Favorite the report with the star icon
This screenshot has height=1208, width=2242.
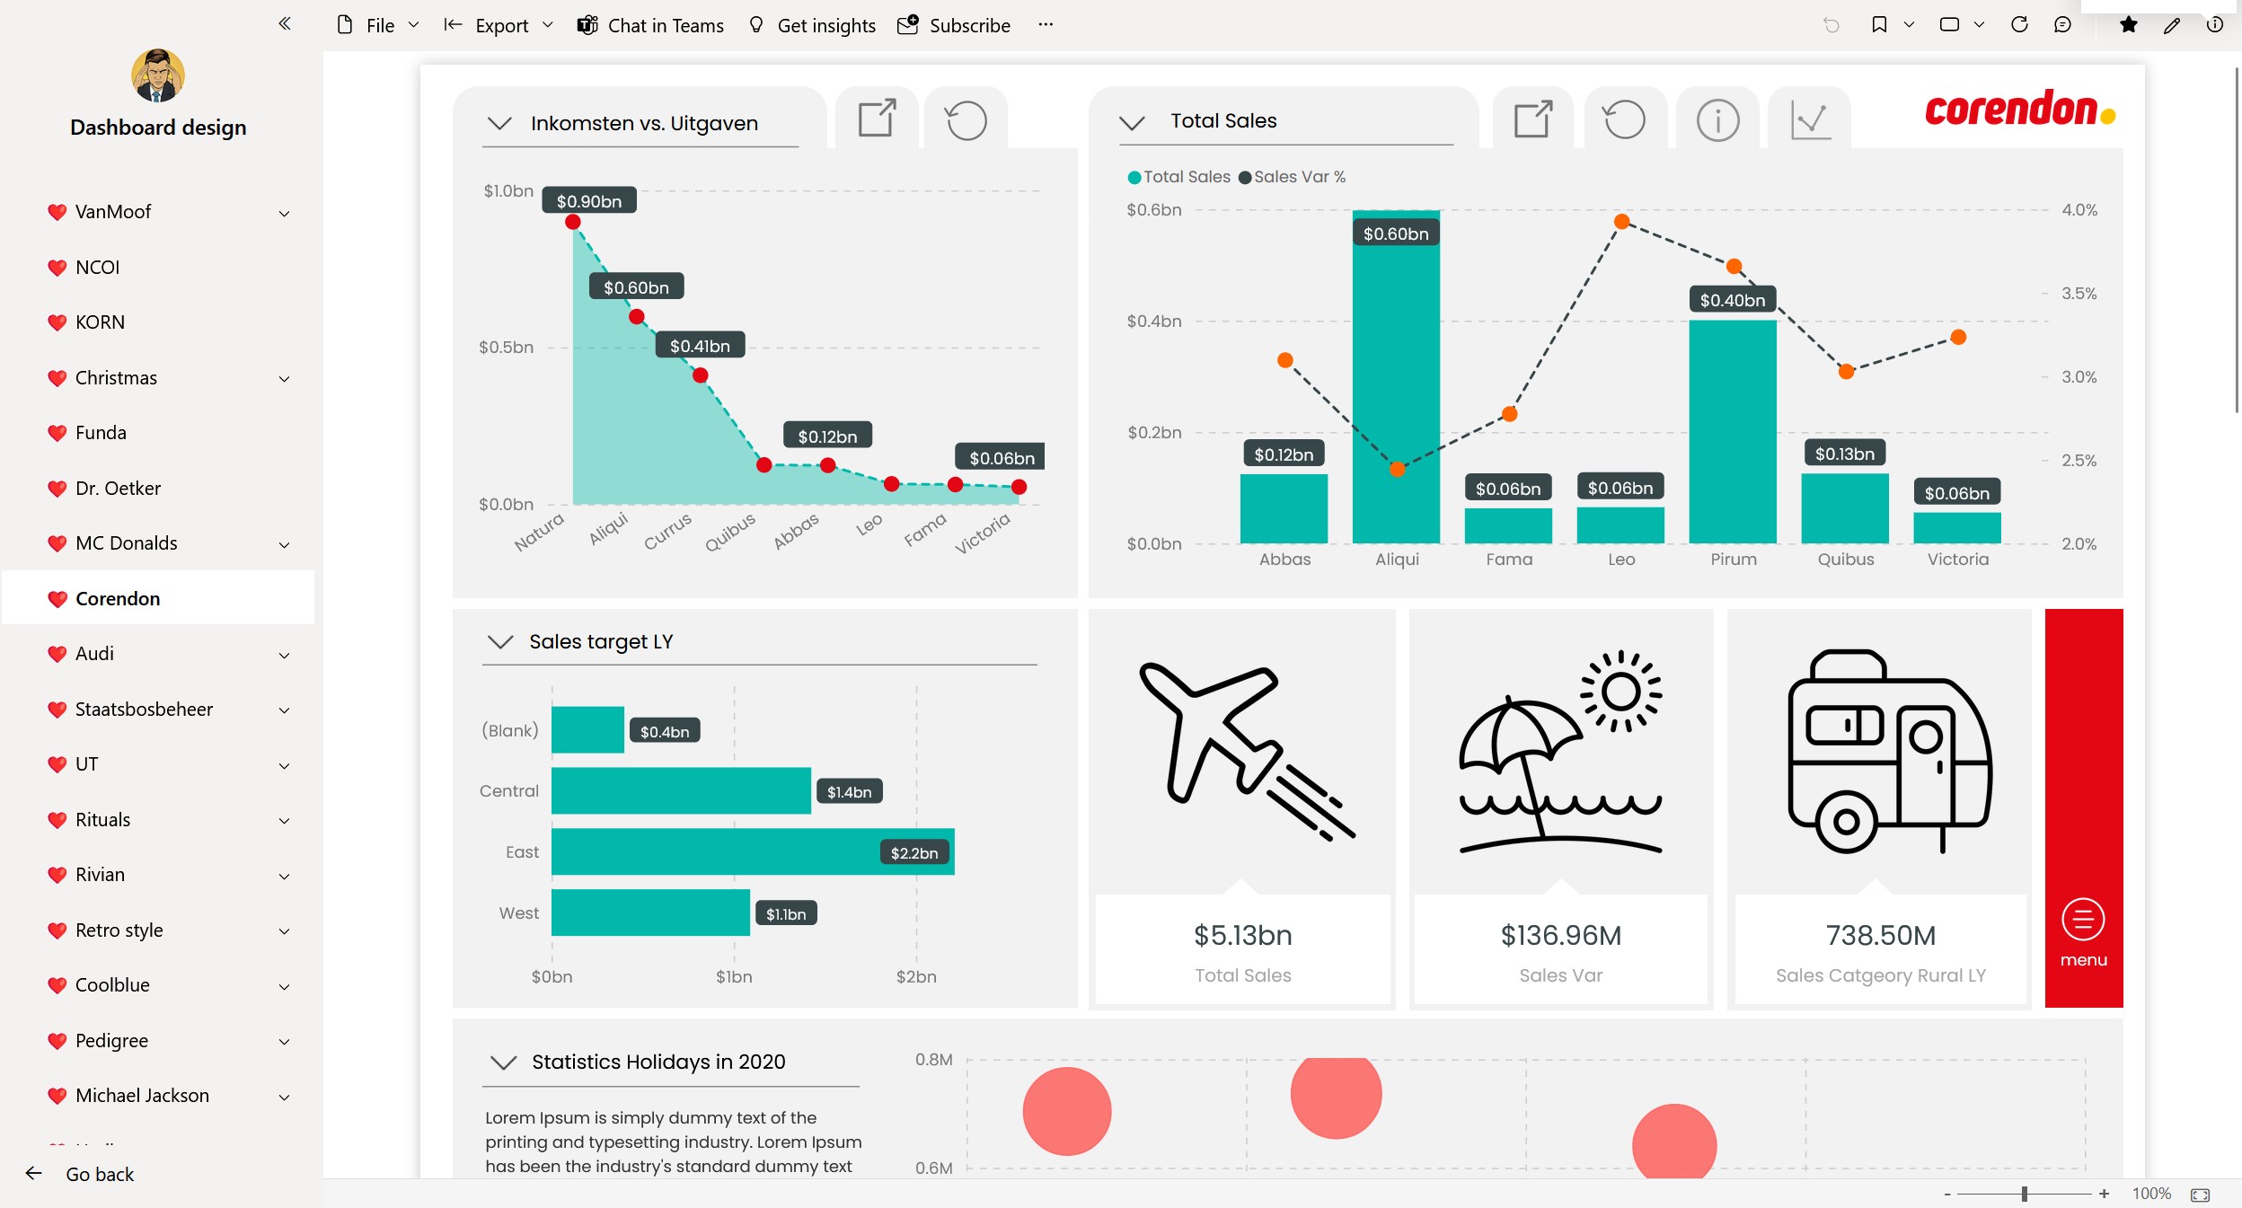[x=2128, y=24]
